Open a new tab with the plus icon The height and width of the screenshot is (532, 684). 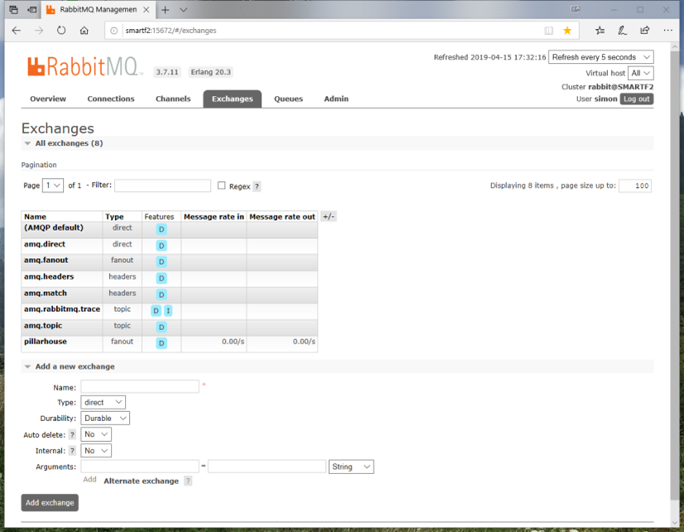click(165, 10)
